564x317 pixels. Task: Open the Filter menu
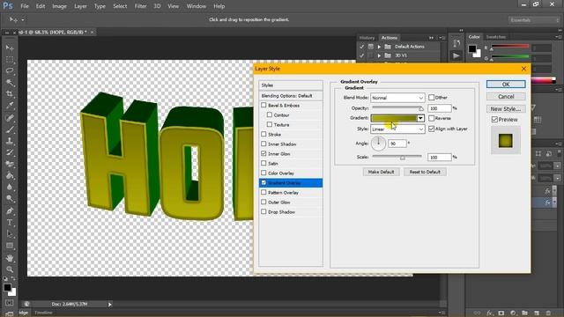point(140,6)
